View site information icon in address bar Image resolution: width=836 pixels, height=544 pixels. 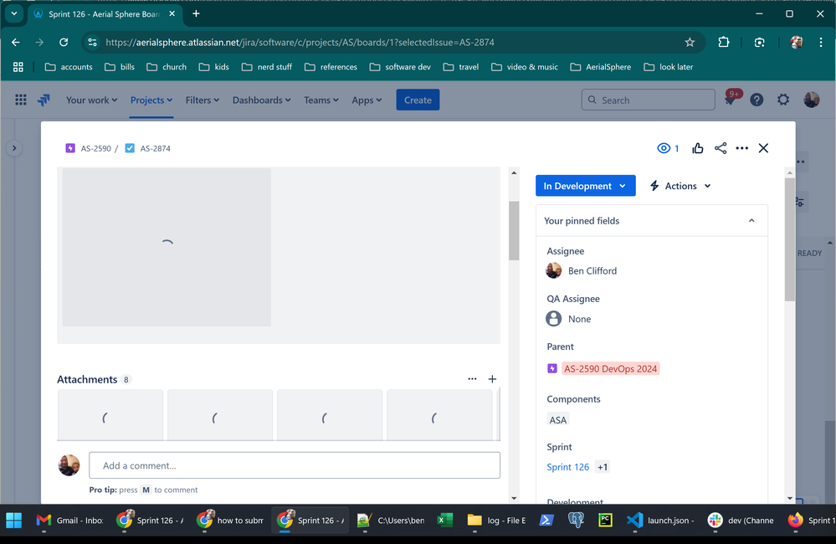click(x=92, y=42)
